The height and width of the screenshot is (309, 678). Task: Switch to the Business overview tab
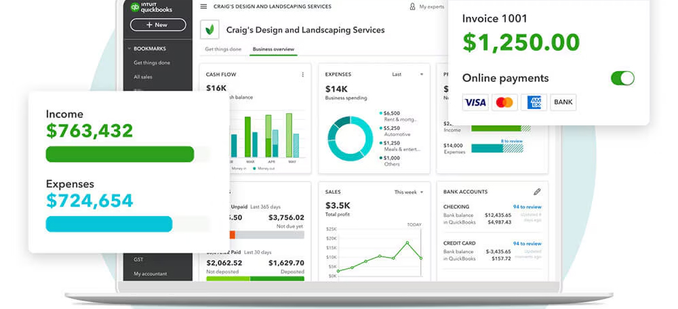tap(273, 49)
